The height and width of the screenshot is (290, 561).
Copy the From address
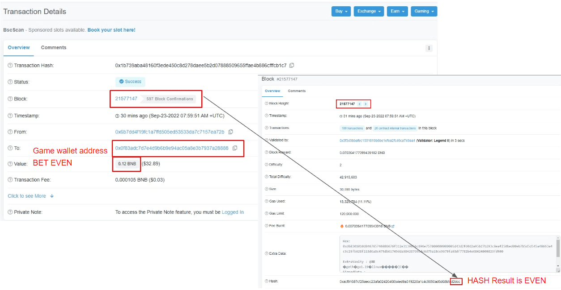tap(231, 132)
